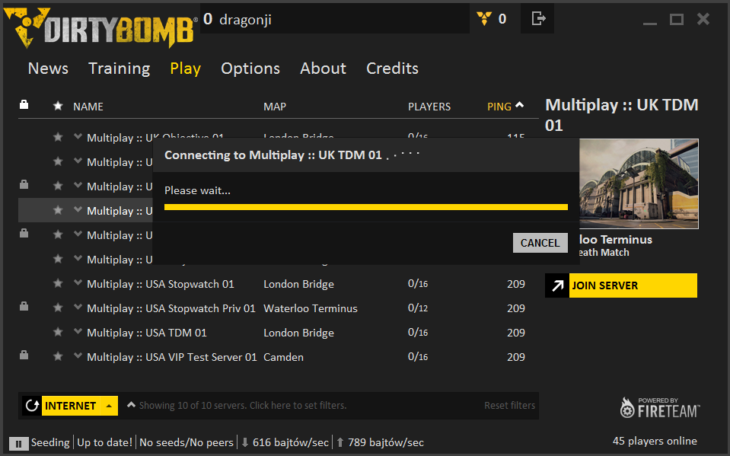Star the USA VIP Test Server 01
The image size is (730, 456).
tap(58, 357)
